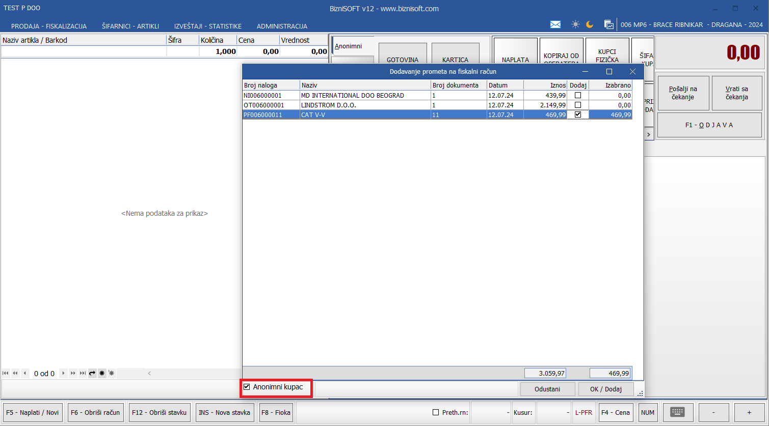Screen dimensions: 769x426
Task: Open the IZVEŠTAJI - STATISTIKE menu
Action: point(208,26)
